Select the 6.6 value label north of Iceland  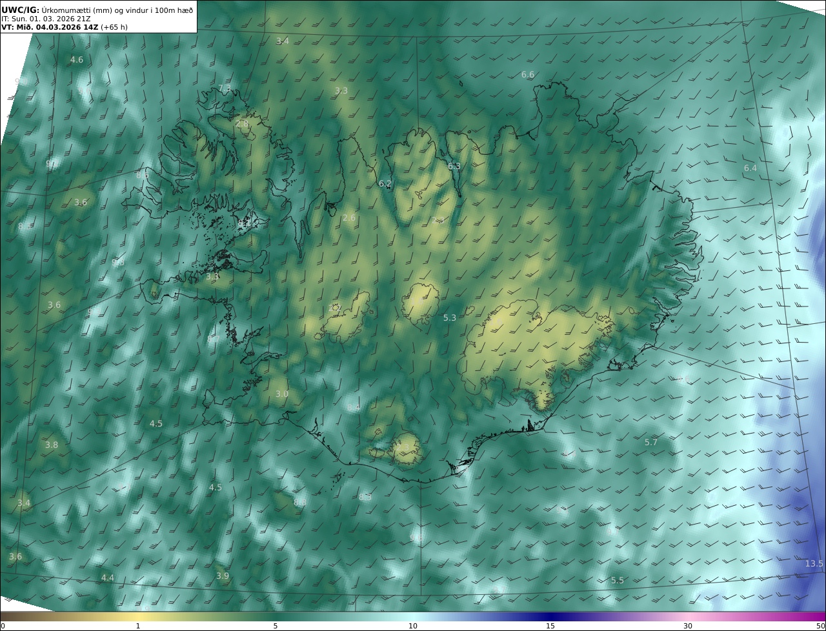528,75
